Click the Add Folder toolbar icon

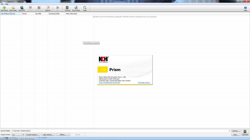click(13, 8)
